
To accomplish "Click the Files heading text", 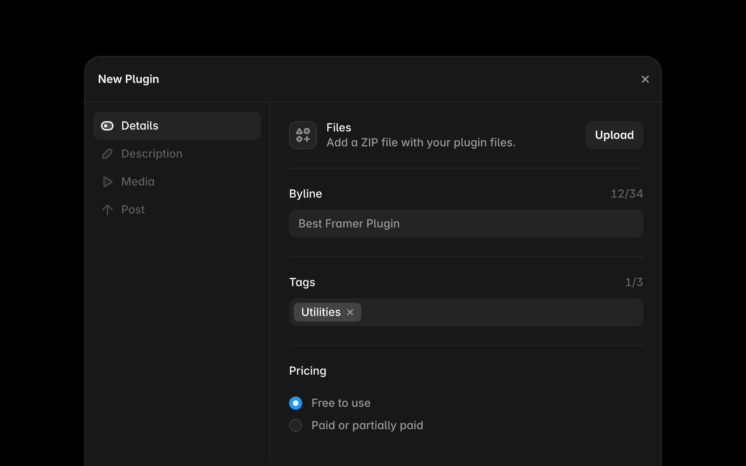I will [x=339, y=128].
